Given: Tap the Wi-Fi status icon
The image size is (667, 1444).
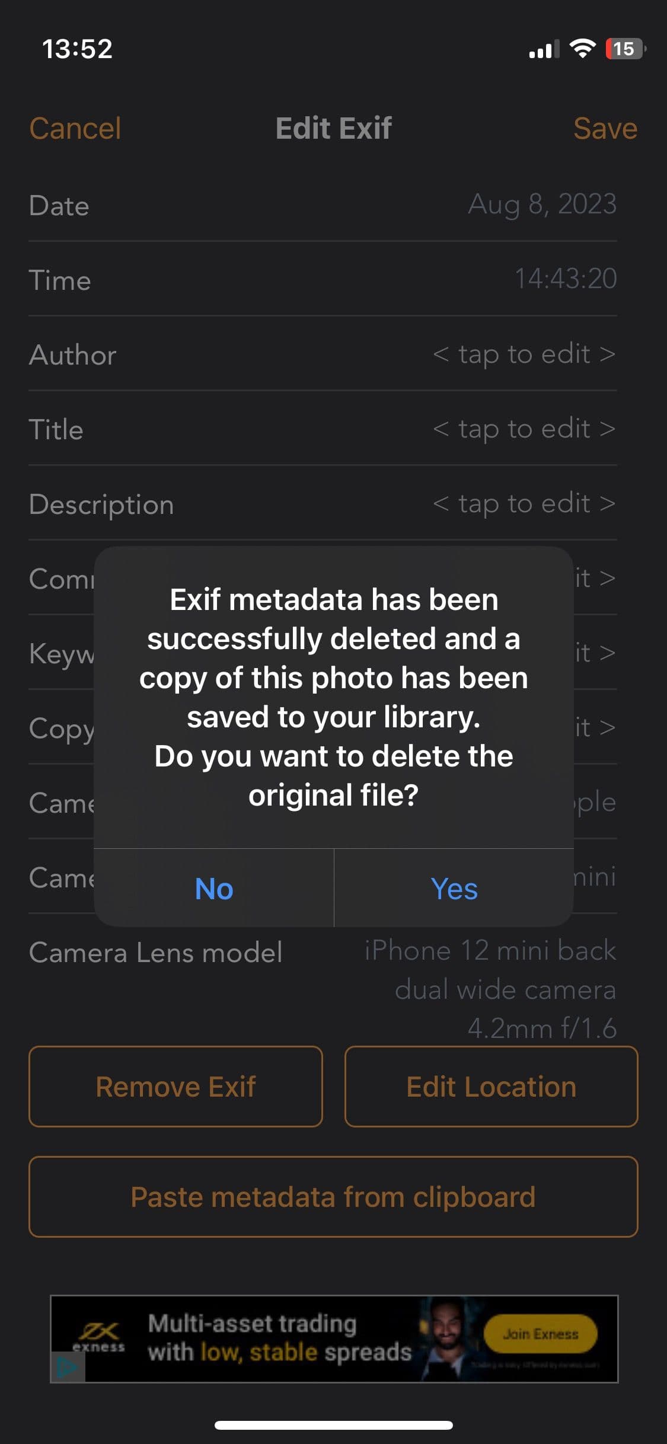Looking at the screenshot, I should tap(582, 49).
